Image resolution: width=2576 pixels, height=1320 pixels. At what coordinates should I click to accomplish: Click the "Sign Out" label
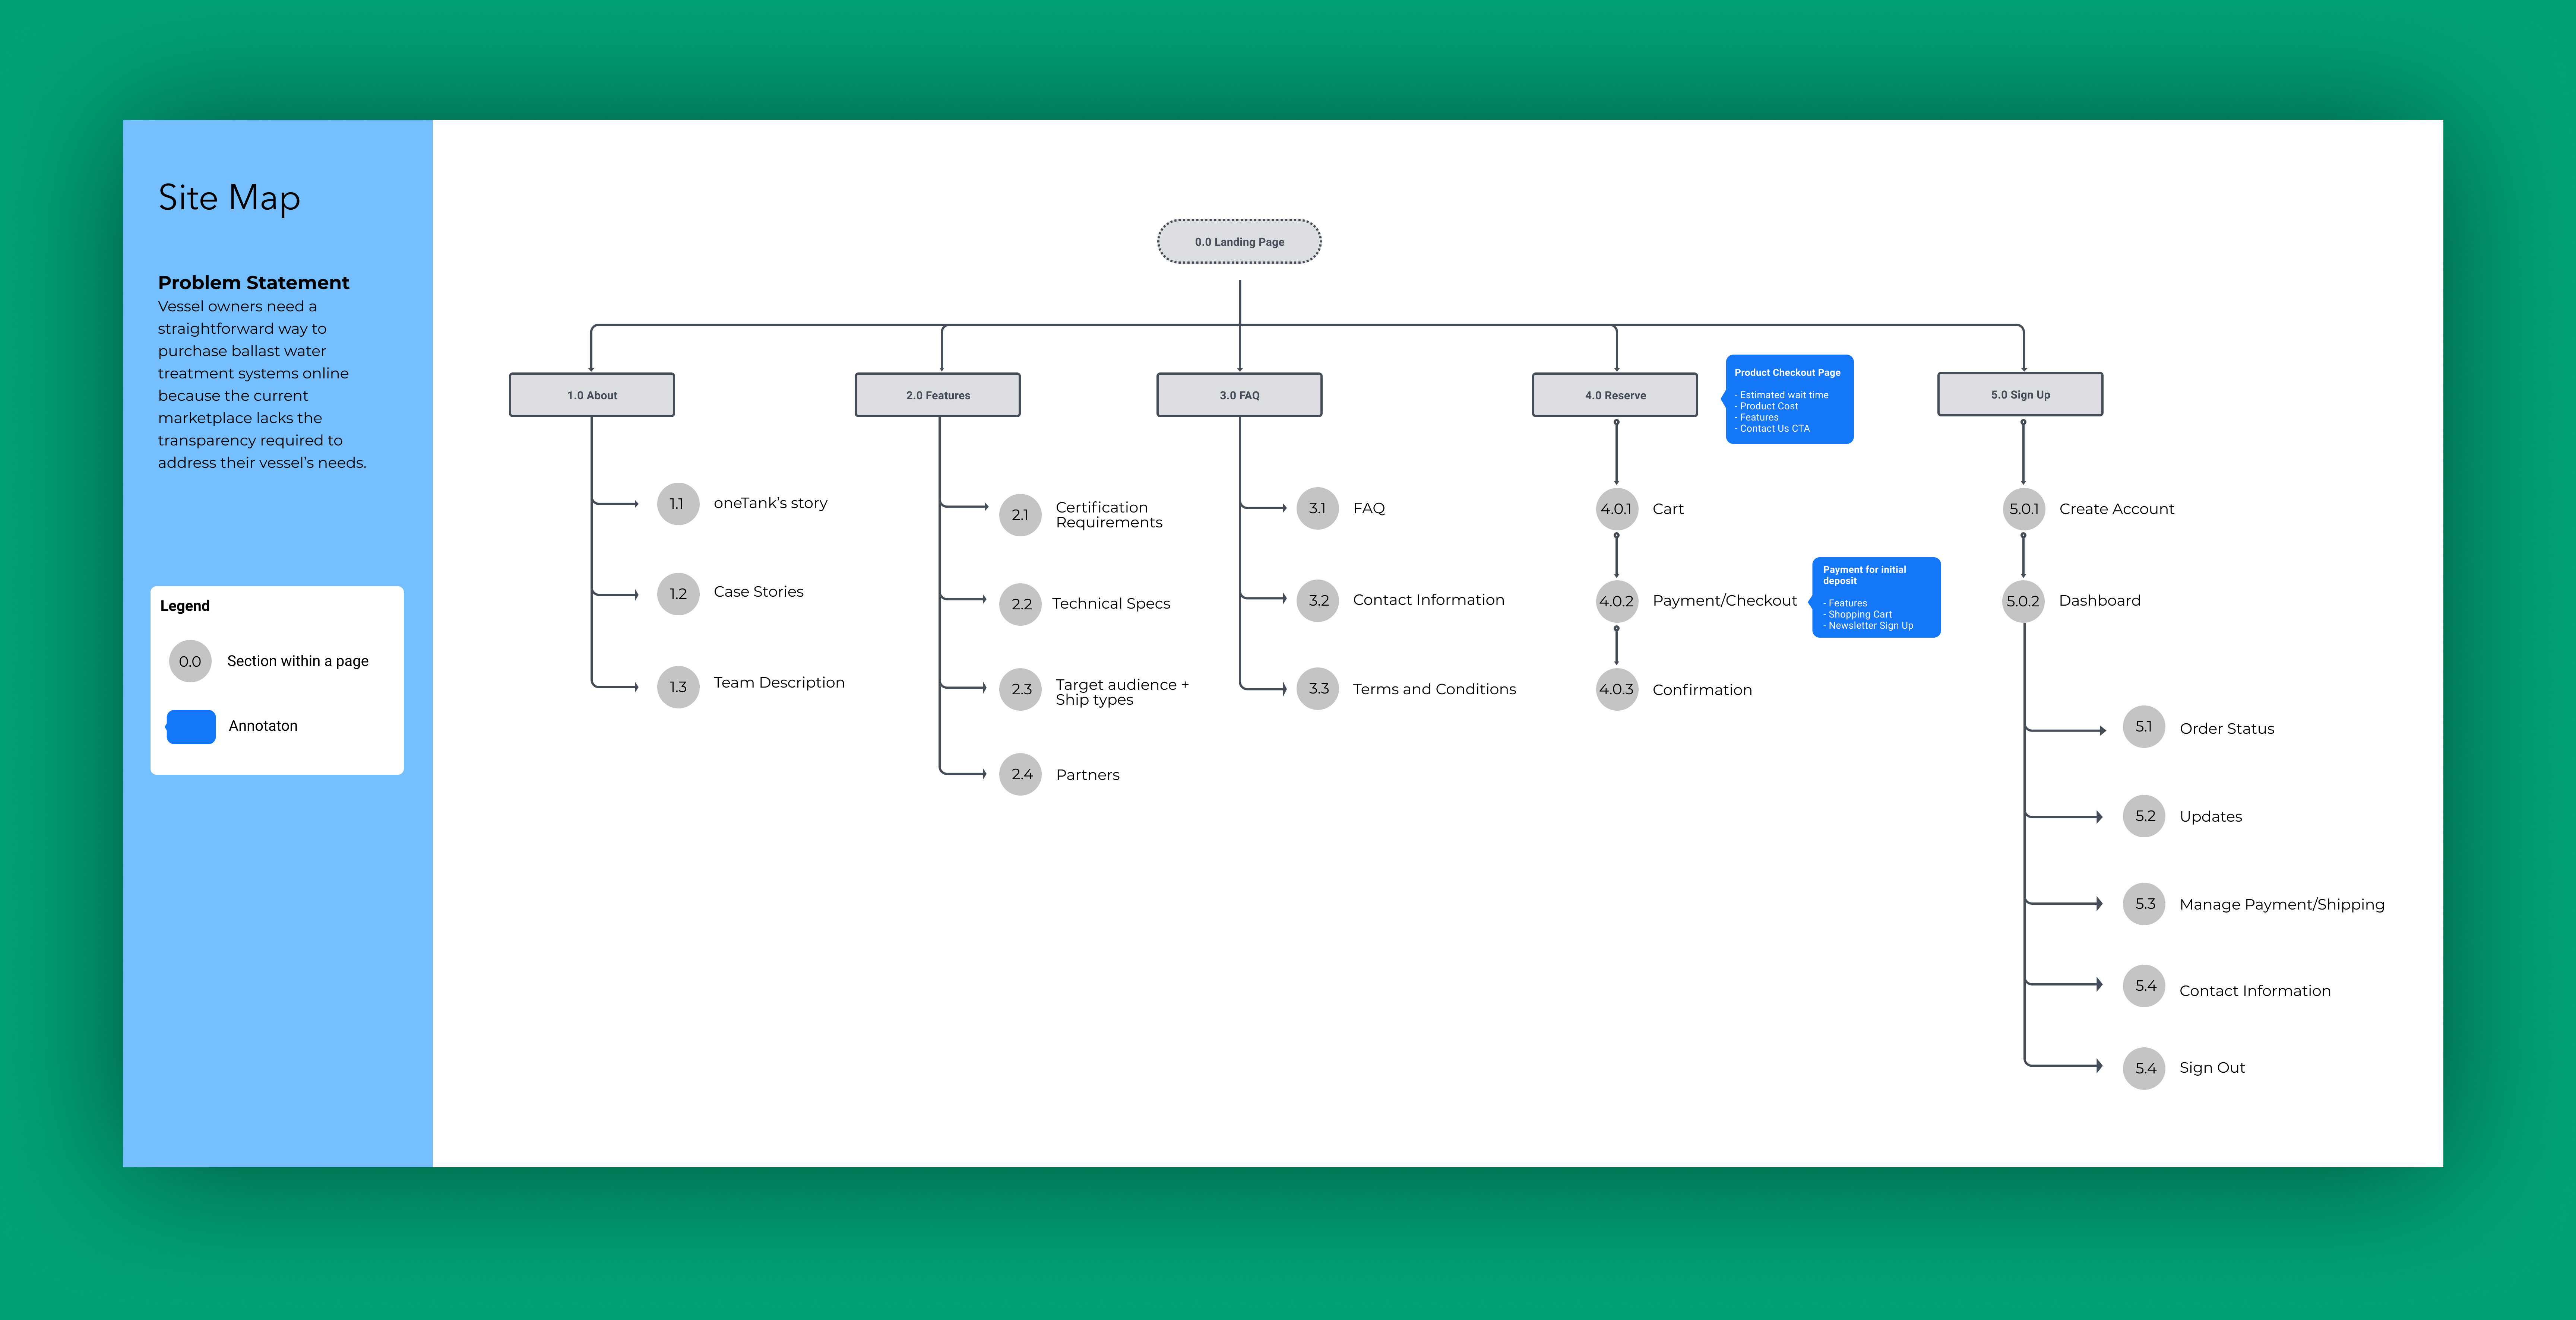[2212, 1068]
